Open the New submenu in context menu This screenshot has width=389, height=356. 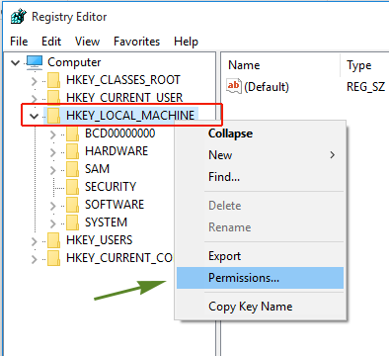pyautogui.click(x=260, y=155)
